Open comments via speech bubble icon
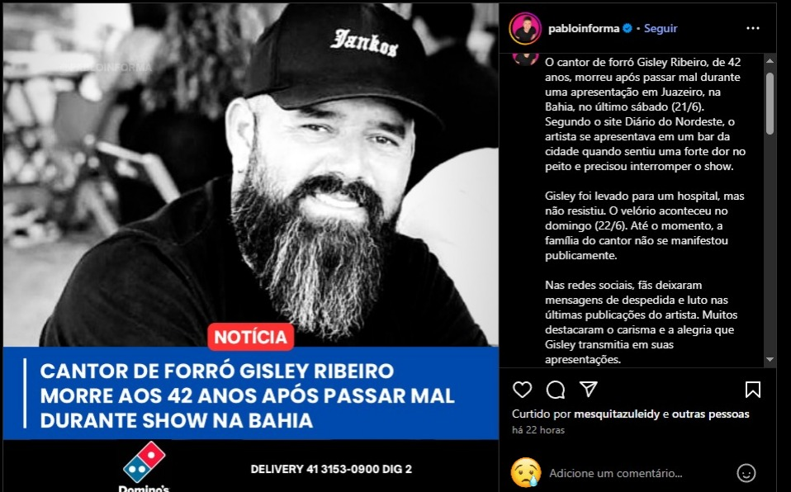 (x=556, y=390)
